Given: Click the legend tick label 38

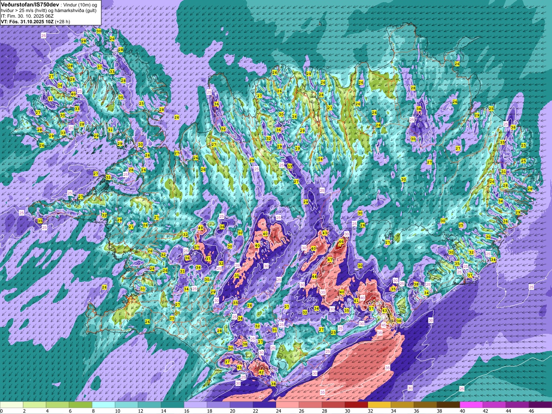Looking at the screenshot, I should click(x=439, y=411).
